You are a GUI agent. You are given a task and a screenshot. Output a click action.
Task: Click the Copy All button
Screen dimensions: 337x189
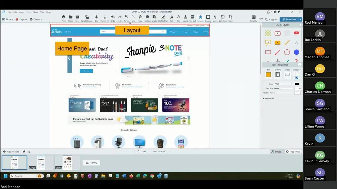click(x=271, y=19)
